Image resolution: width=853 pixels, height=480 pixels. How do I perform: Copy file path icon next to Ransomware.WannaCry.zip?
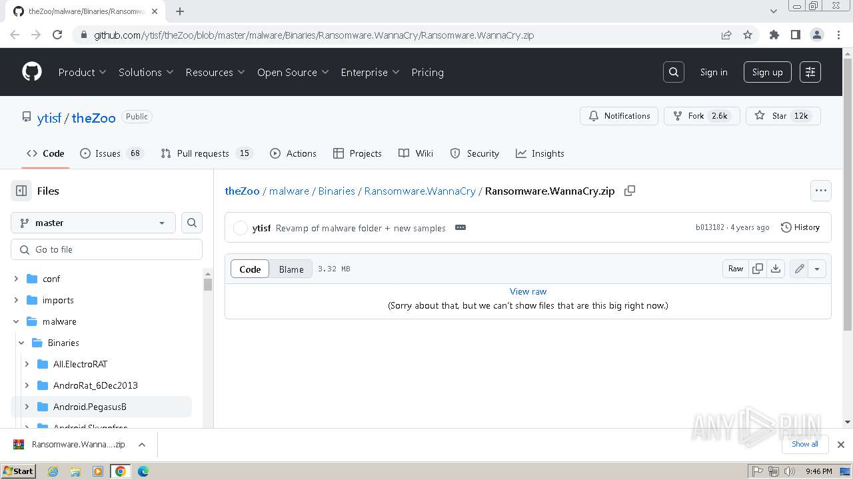[629, 191]
